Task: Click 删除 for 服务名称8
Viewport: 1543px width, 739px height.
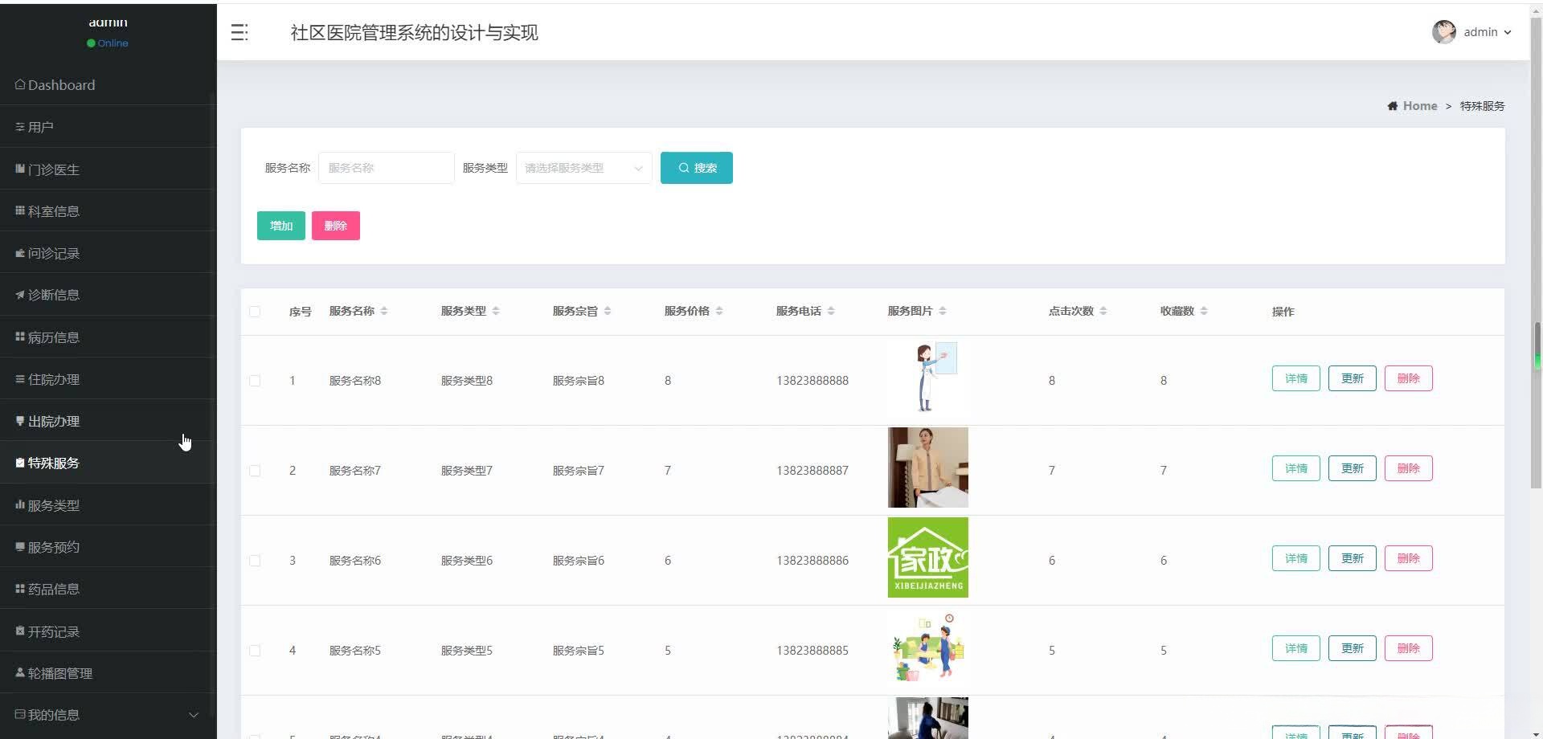Action: (1408, 378)
